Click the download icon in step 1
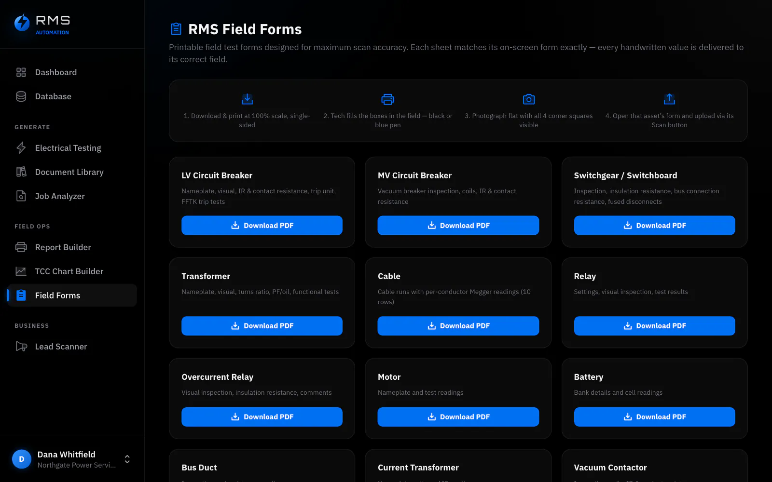The width and height of the screenshot is (772, 482). tap(247, 99)
